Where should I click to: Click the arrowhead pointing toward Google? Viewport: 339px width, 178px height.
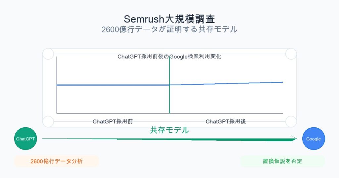point(293,139)
